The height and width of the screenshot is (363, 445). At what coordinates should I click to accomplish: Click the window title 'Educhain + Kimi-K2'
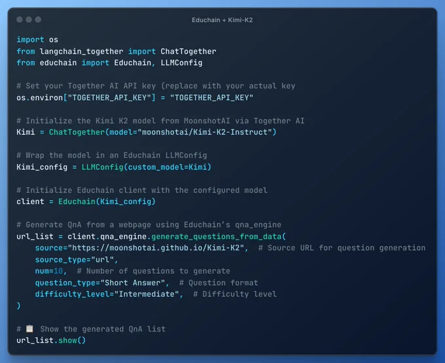click(222, 20)
